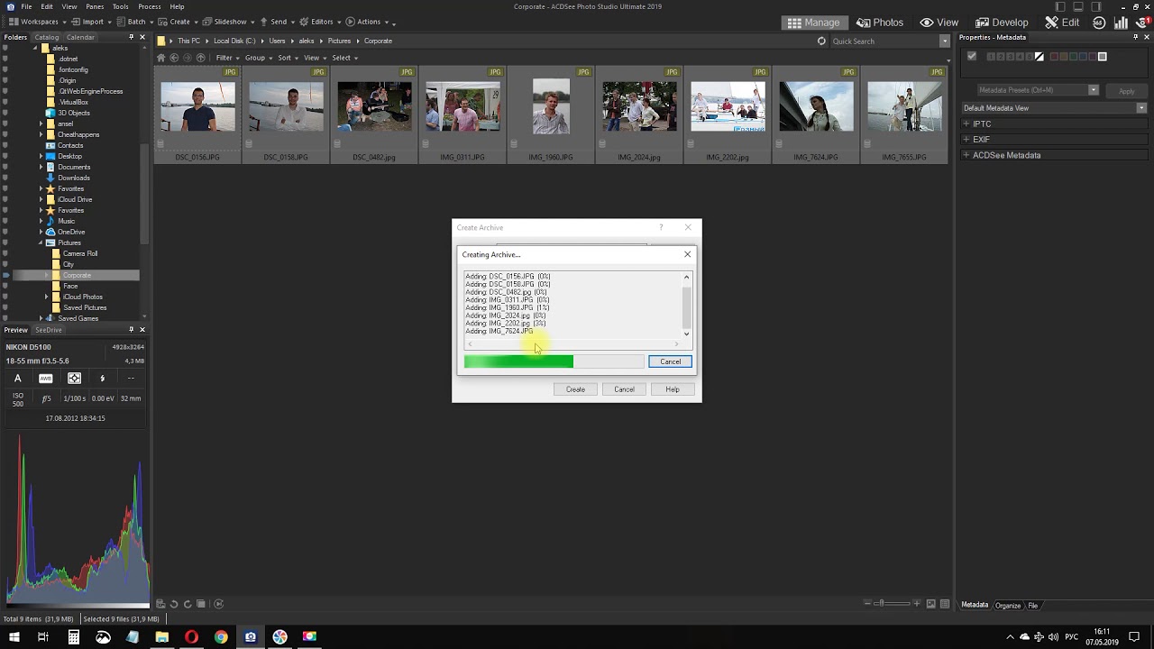Expand the EXIF section
The width and height of the screenshot is (1154, 649).
966,140
